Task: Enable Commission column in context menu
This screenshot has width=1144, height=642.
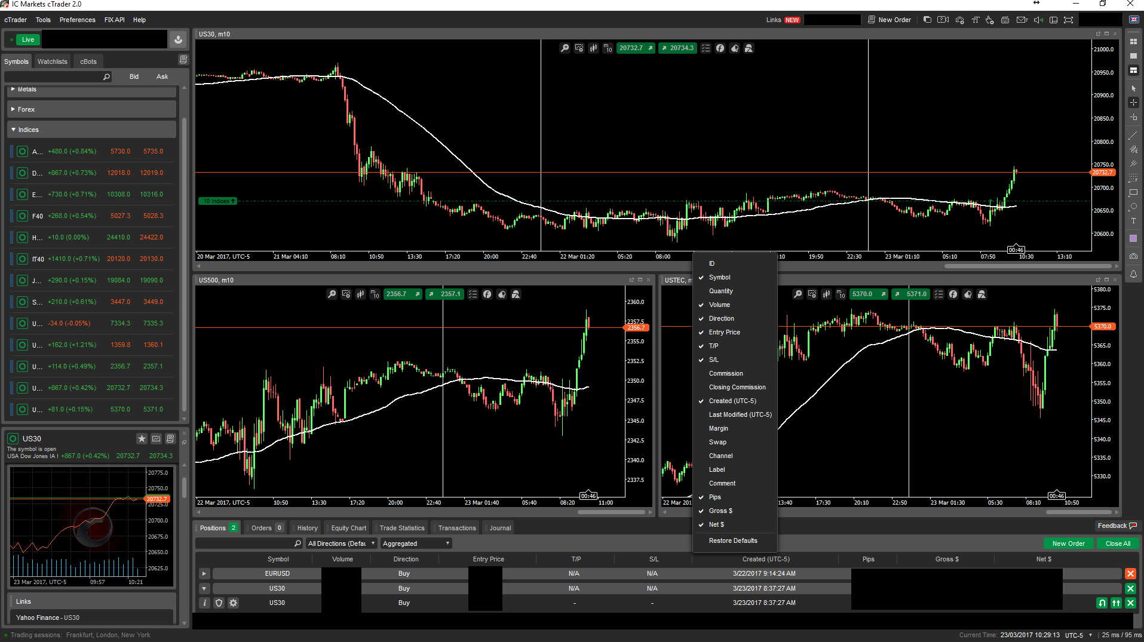Action: pos(735,374)
